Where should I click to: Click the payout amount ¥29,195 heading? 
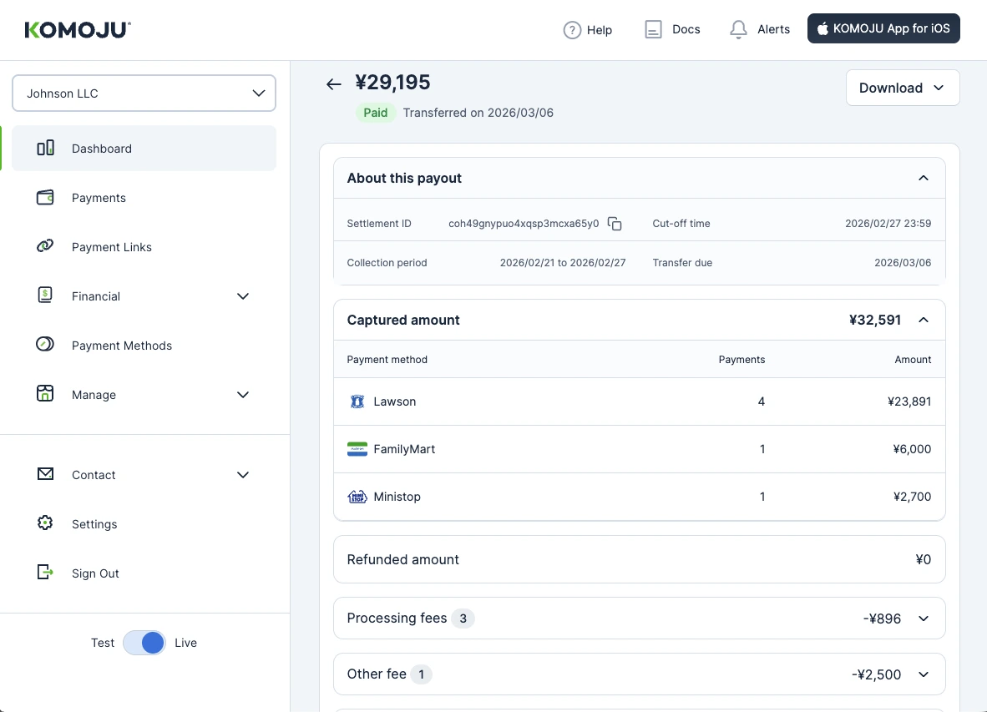(392, 83)
